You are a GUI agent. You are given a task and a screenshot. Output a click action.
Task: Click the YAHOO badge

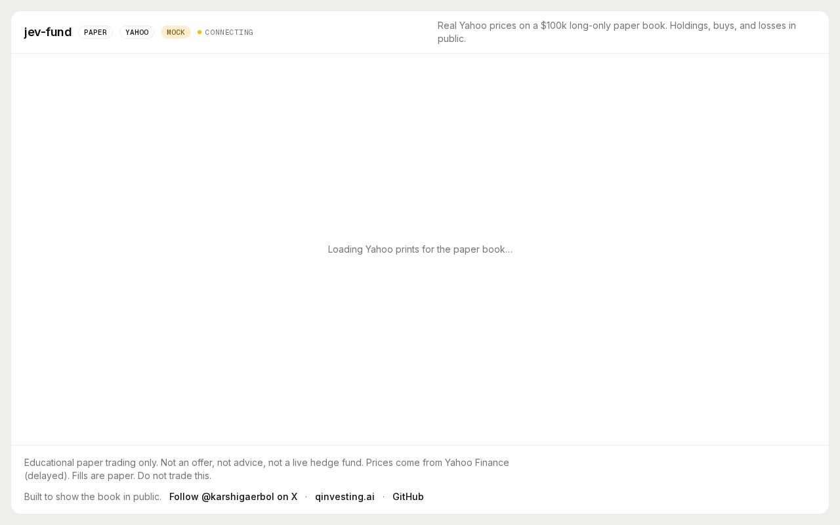point(136,32)
